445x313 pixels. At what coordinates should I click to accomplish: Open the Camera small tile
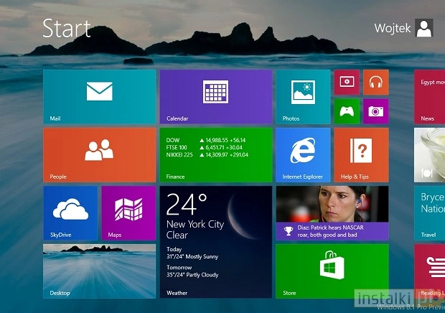click(376, 111)
